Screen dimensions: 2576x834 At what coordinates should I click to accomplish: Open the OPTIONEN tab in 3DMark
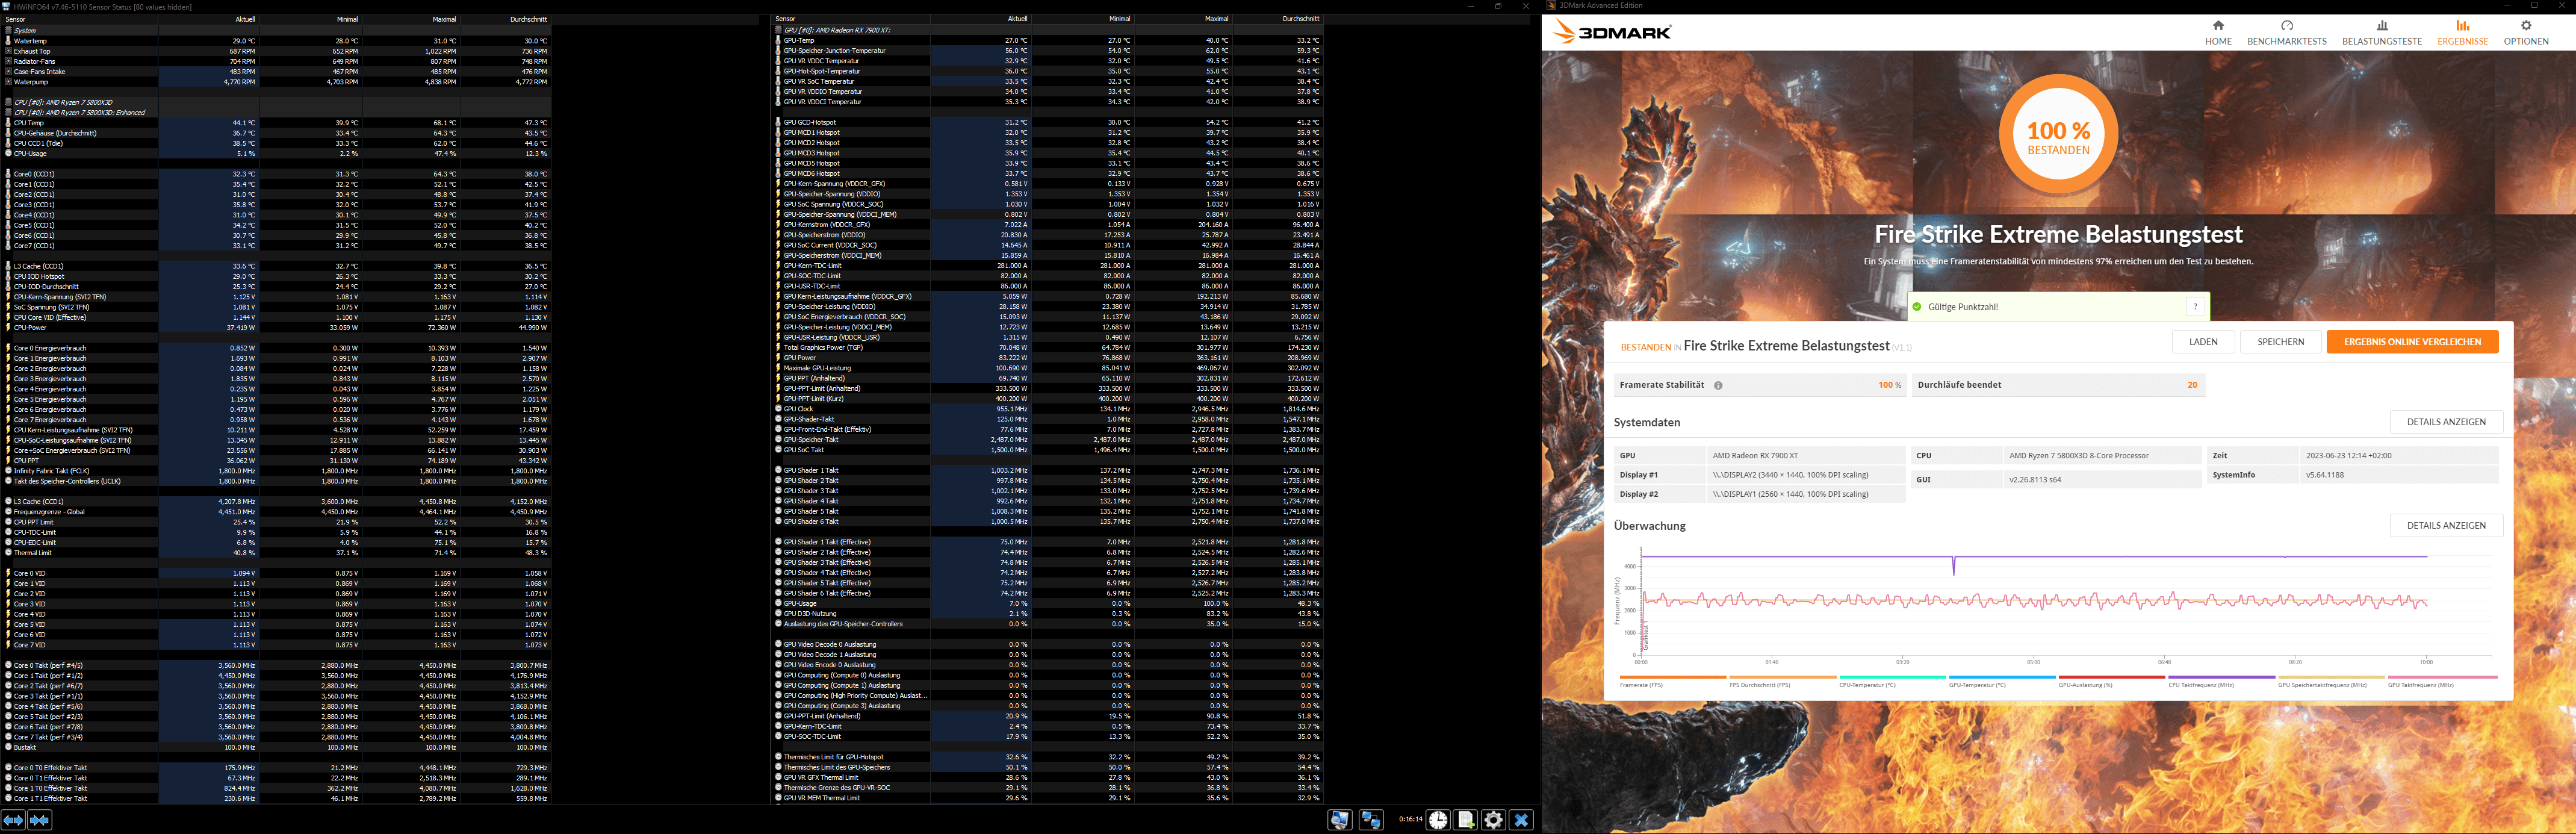click(x=2526, y=33)
